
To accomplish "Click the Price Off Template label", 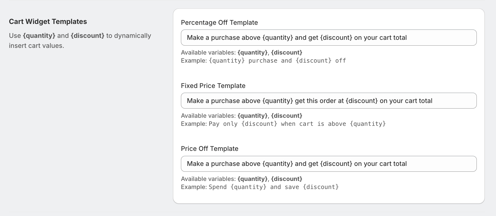I will (x=210, y=149).
